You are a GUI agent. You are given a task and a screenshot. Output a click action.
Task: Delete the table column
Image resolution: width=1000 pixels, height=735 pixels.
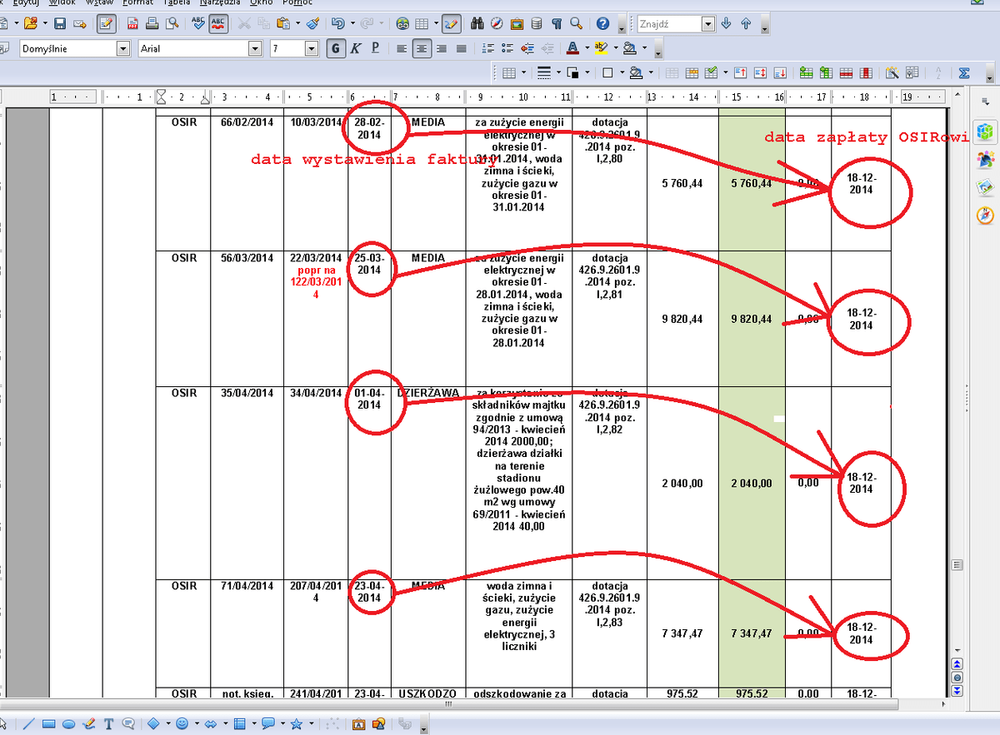865,72
